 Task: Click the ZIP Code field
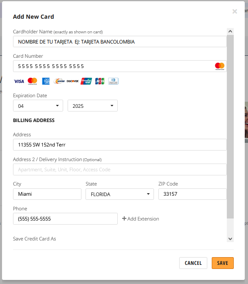point(193,194)
